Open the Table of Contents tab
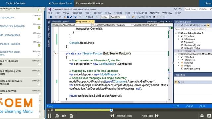Screen dimensions: 212x119 click(16, 3)
